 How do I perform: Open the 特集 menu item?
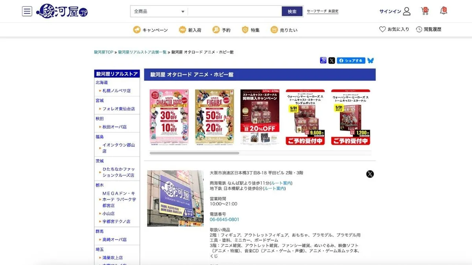(255, 30)
